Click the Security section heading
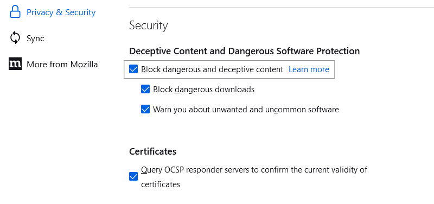 (148, 25)
